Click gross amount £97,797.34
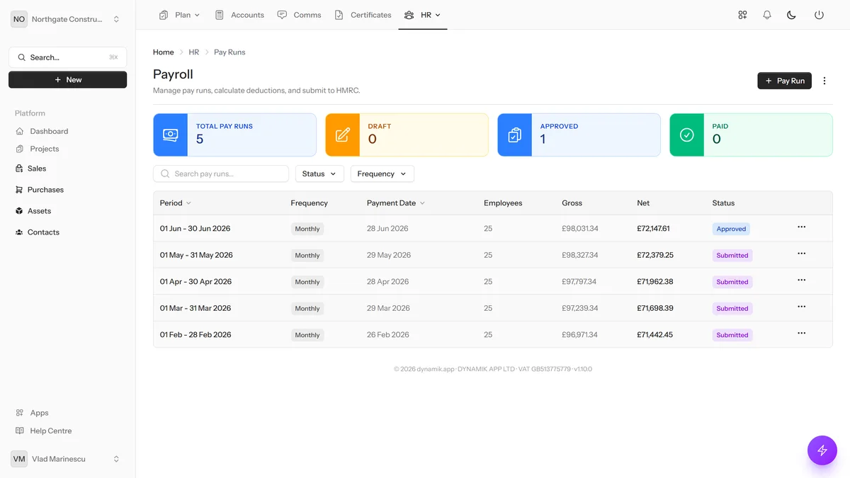The height and width of the screenshot is (478, 850). point(580,282)
